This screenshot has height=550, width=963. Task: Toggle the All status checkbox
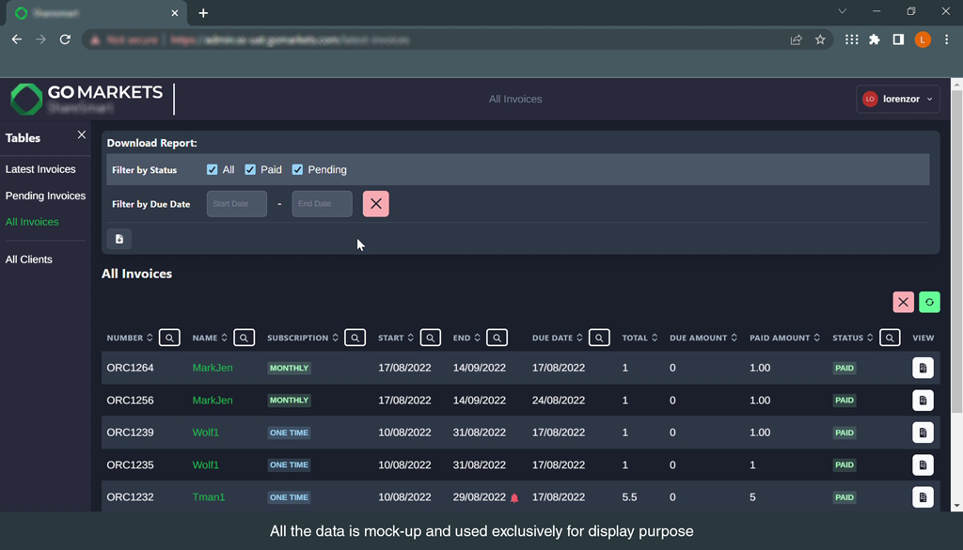click(x=212, y=169)
